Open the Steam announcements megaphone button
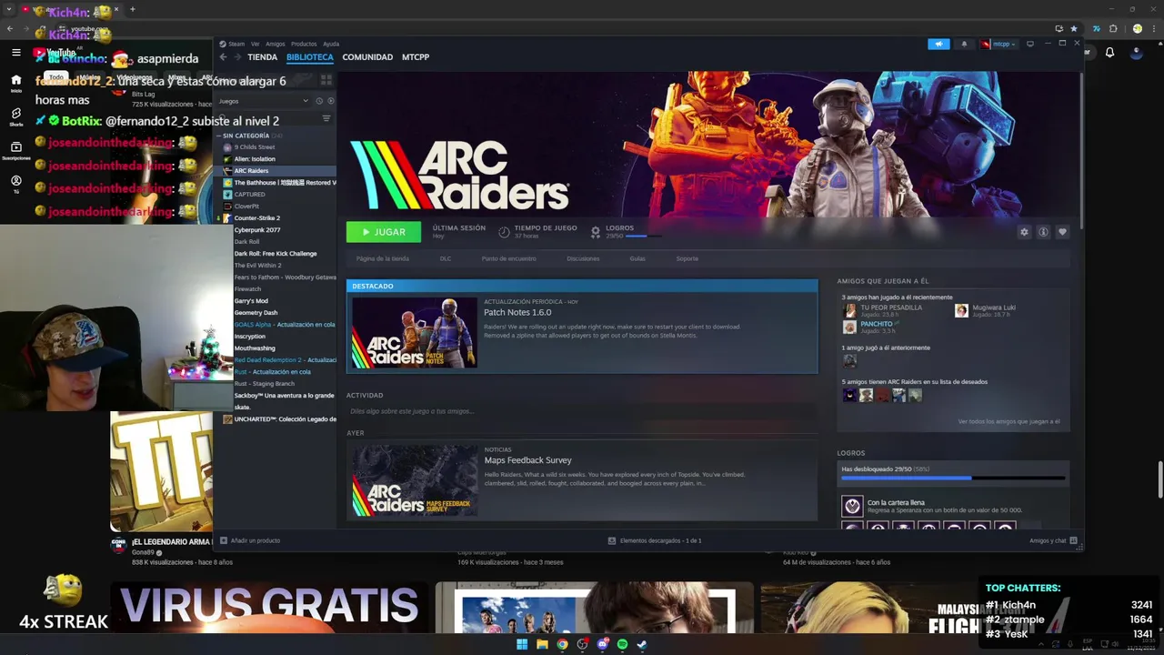1164x655 pixels. click(938, 44)
